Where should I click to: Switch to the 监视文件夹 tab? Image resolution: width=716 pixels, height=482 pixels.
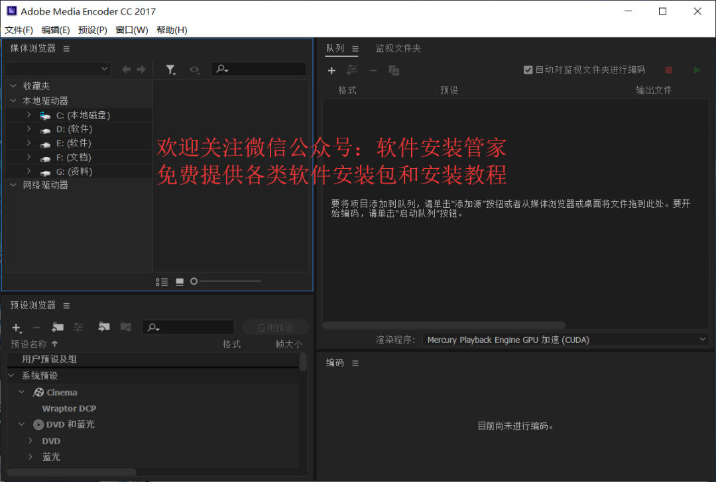[398, 48]
